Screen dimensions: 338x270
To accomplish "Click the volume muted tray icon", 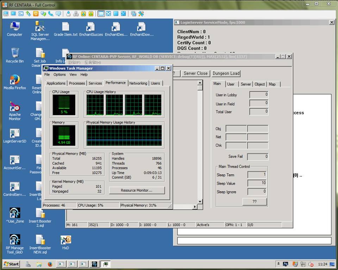I will pyautogui.click(x=311, y=264).
